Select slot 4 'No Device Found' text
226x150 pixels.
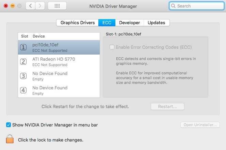50,88
